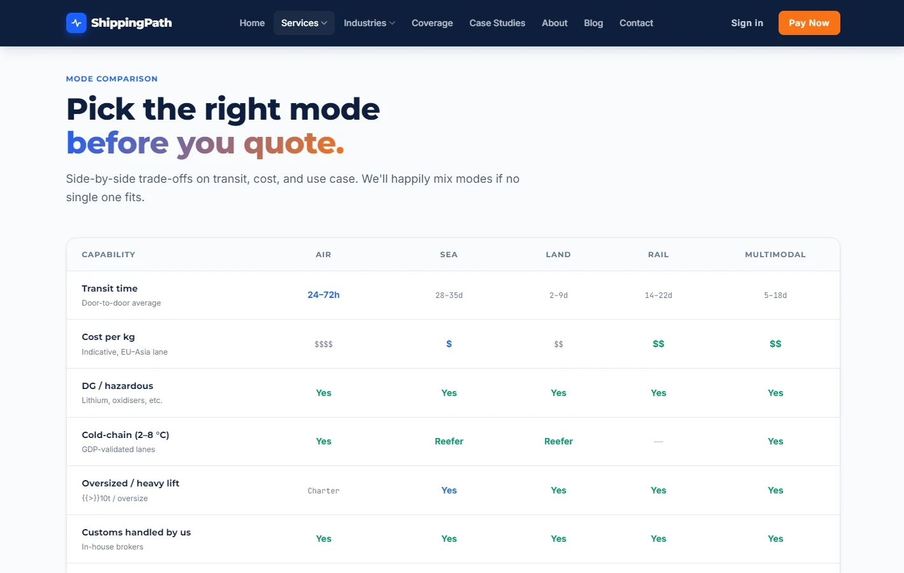
Task: Click the Pay Now button
Action: pyautogui.click(x=809, y=23)
